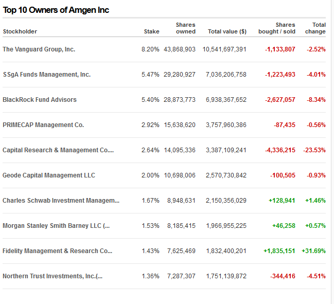Viewport: 334px width, 304px height.
Task: Click total value 7,036,206,758
Action: click(226, 75)
